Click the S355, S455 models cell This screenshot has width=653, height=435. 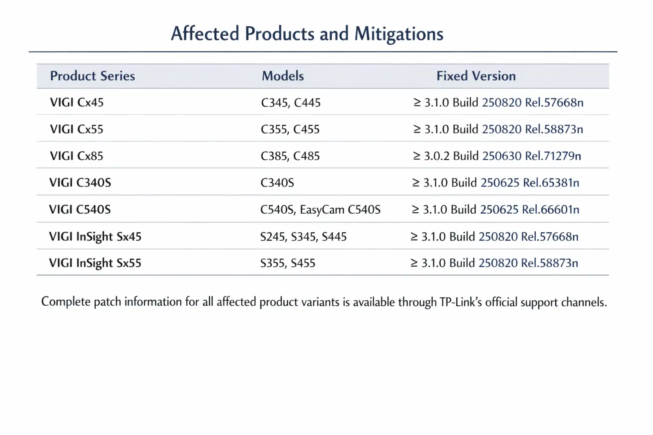click(287, 263)
